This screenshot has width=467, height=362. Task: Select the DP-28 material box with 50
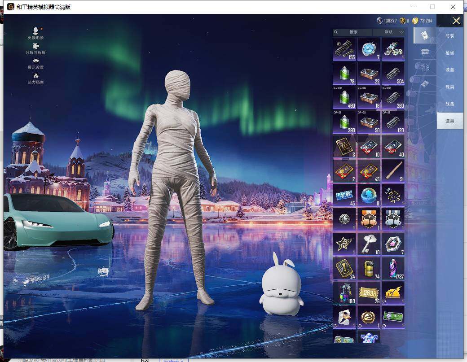(x=369, y=122)
